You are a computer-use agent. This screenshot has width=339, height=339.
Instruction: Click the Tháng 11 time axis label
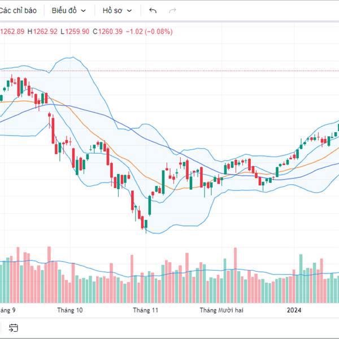click(146, 310)
